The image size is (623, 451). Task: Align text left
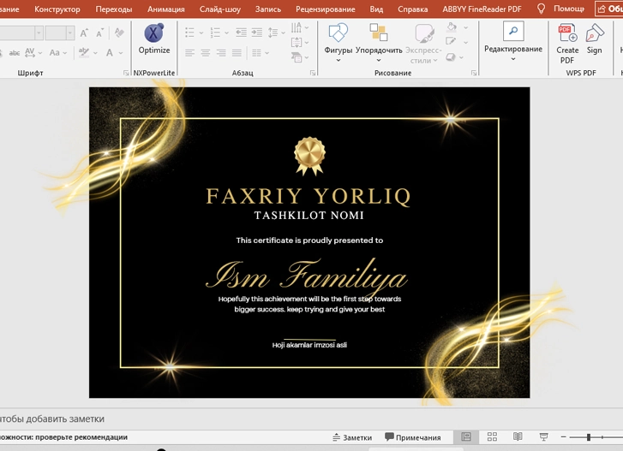(x=190, y=53)
